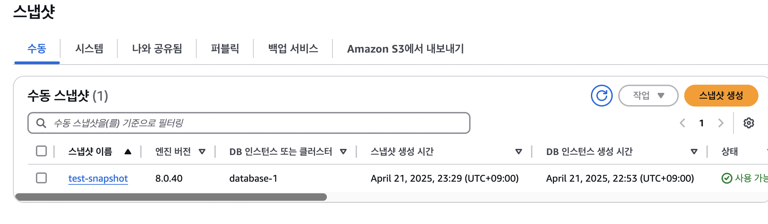Image resolution: width=768 pixels, height=224 pixels.
Task: Open the 작업 actions dropdown
Action: tap(648, 96)
